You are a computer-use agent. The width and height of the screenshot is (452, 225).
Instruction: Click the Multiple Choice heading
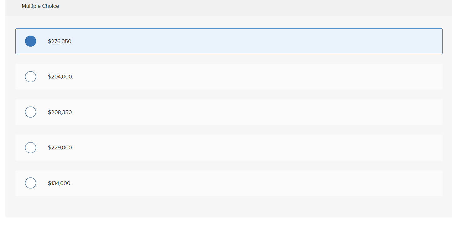[40, 6]
